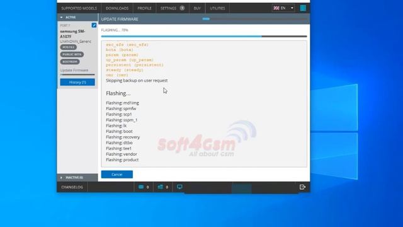Click the BootROM tag

pyautogui.click(x=70, y=62)
